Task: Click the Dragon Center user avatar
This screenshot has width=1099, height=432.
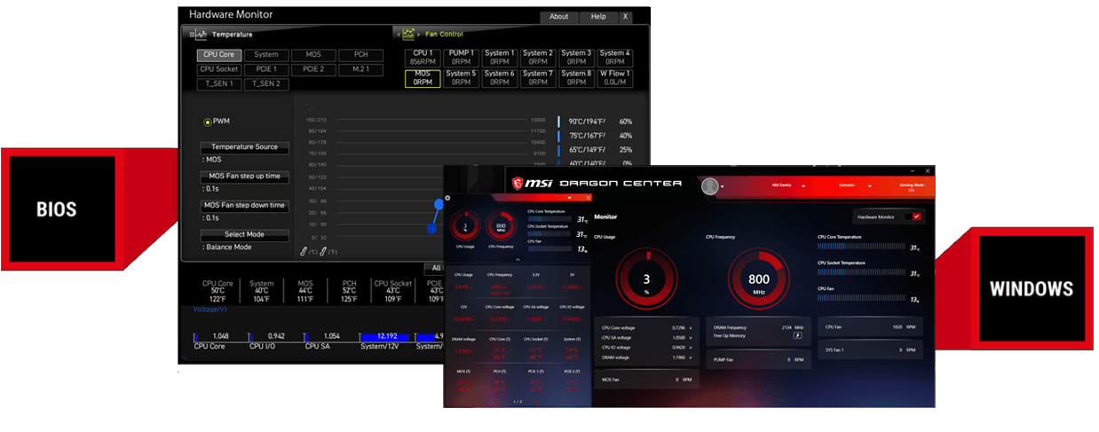Action: tap(709, 186)
